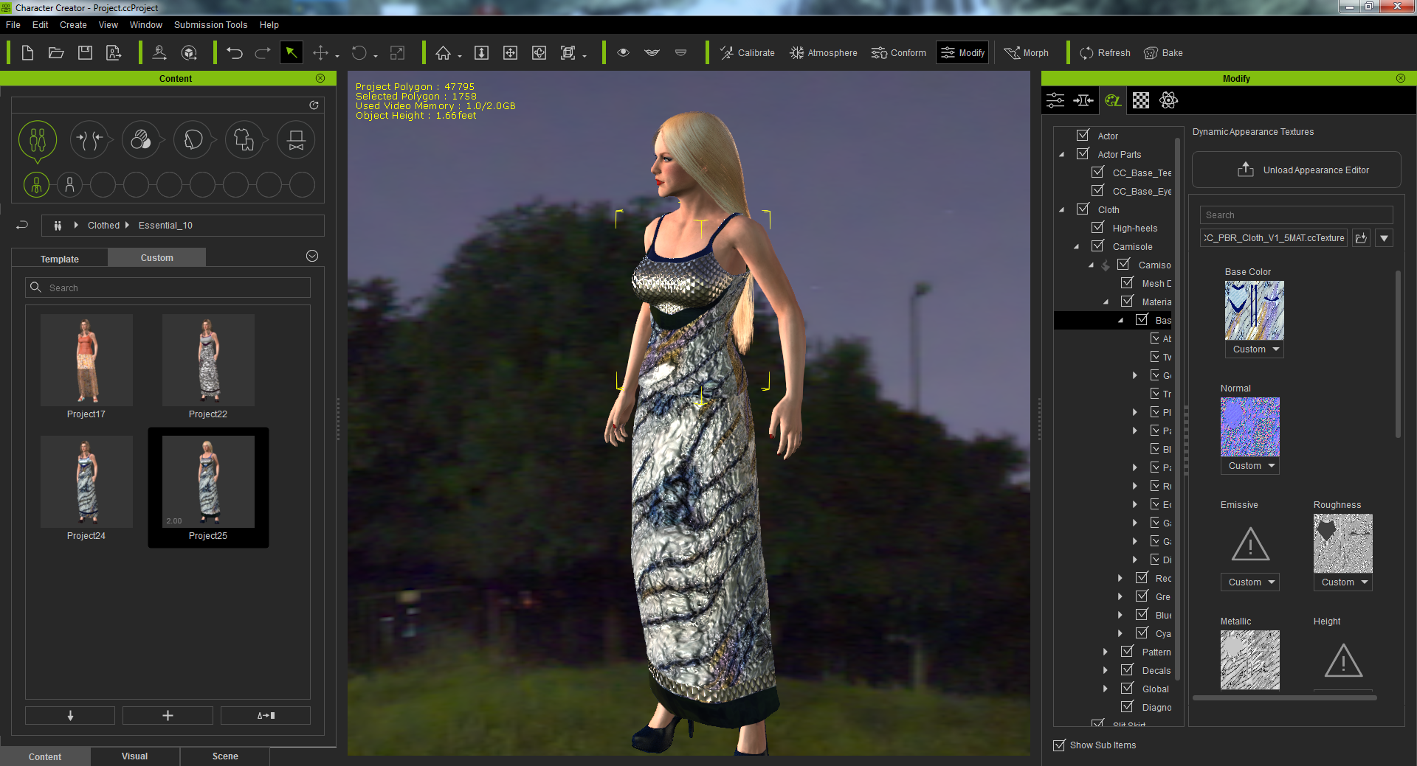Toggle the Actor checkbox
The width and height of the screenshot is (1417, 766).
[x=1083, y=136]
